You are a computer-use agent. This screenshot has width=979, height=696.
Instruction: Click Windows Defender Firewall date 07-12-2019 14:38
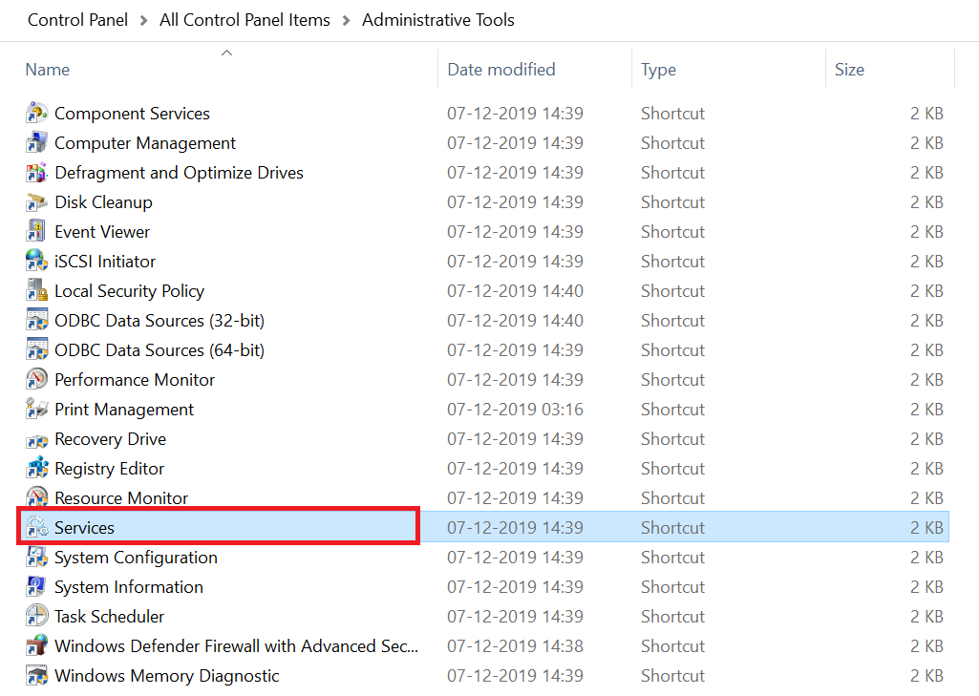click(515, 646)
